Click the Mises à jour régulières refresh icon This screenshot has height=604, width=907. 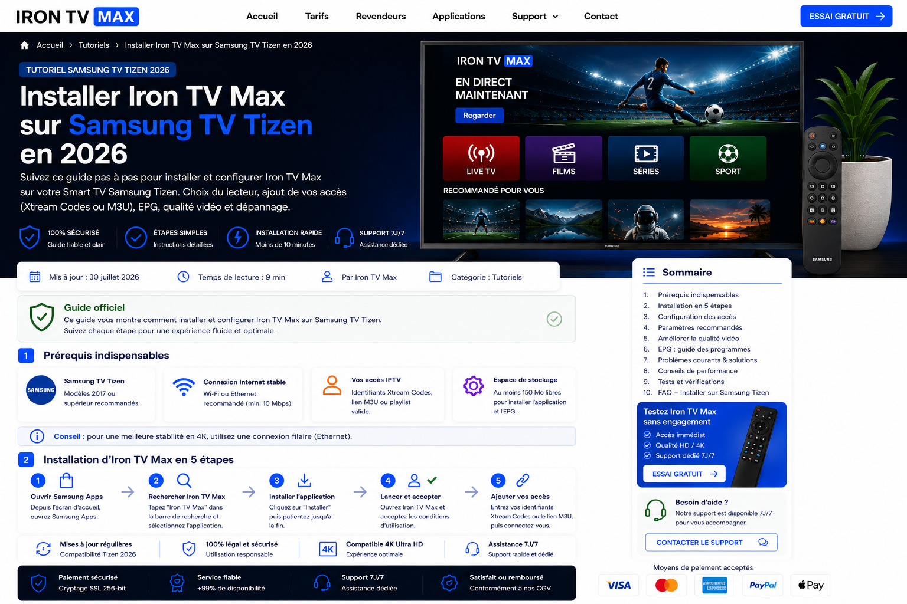(x=43, y=549)
